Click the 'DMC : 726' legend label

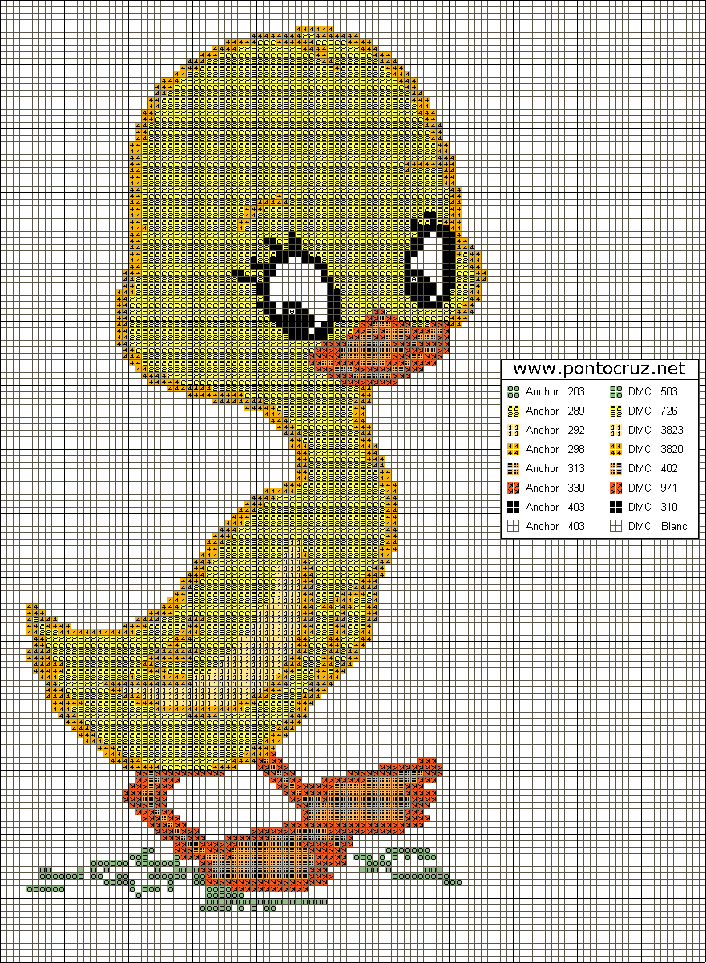[653, 411]
